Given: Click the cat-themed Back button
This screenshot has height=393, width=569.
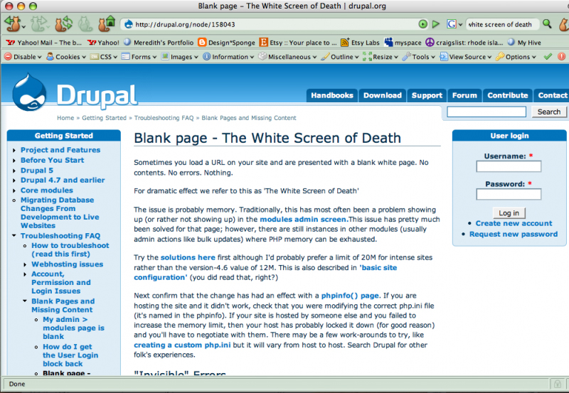Looking at the screenshot, I should coord(13,24).
